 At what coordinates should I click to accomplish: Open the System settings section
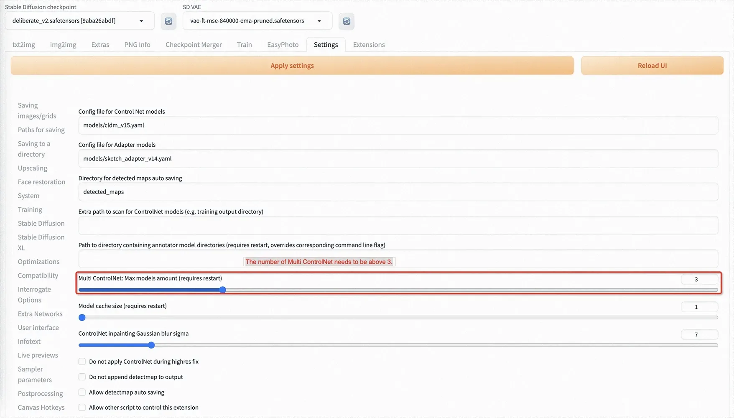pos(28,196)
